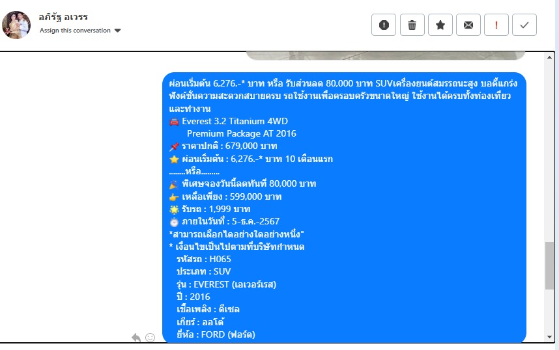Click text 'เหลือเพียง : 599,000 บาท'
The image size is (559, 350).
(232, 196)
